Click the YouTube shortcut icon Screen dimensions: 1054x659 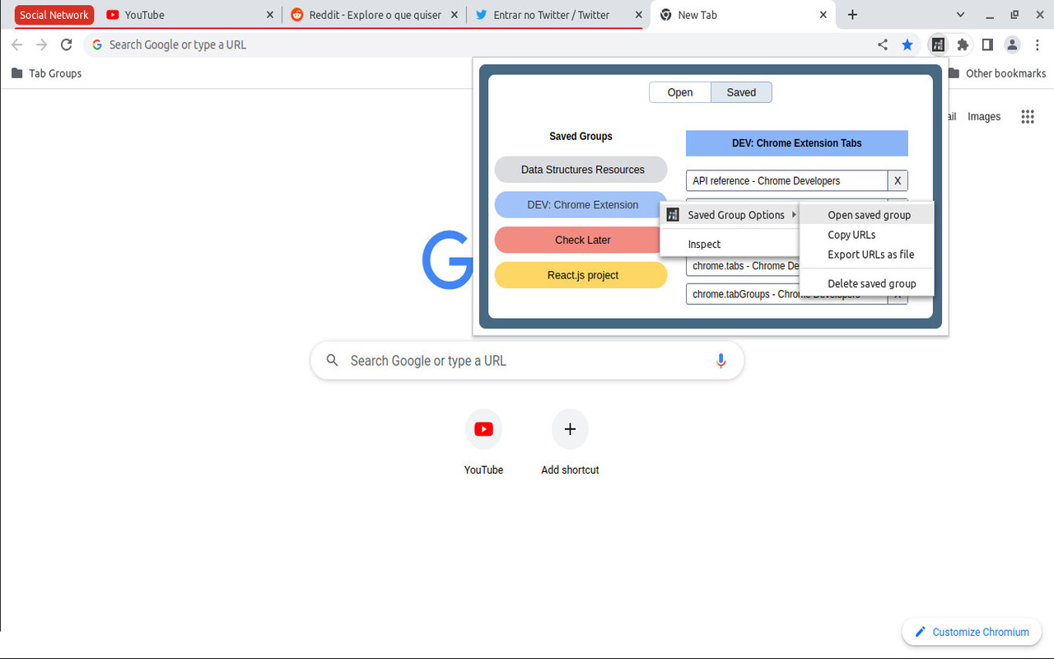click(484, 429)
